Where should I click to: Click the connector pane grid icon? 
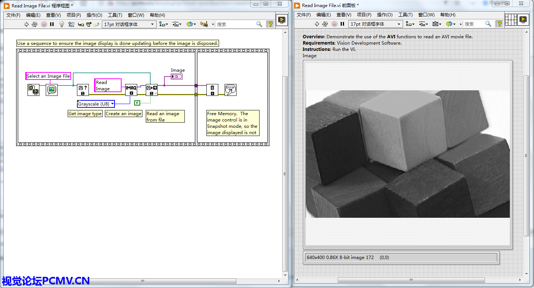tap(511, 19)
